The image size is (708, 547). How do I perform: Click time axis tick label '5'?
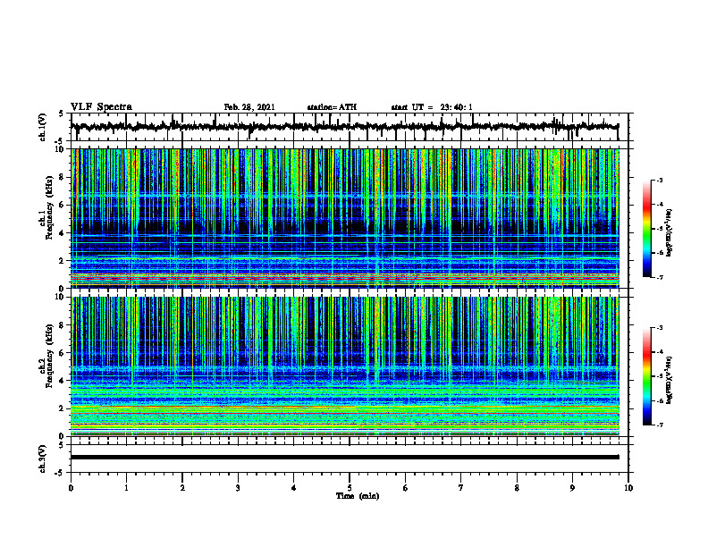click(x=350, y=488)
